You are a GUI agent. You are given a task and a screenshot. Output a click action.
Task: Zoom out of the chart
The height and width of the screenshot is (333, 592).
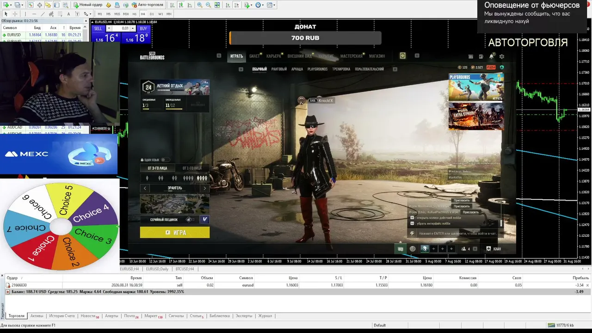(209, 5)
